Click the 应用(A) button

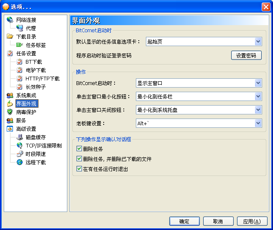pos(252,221)
